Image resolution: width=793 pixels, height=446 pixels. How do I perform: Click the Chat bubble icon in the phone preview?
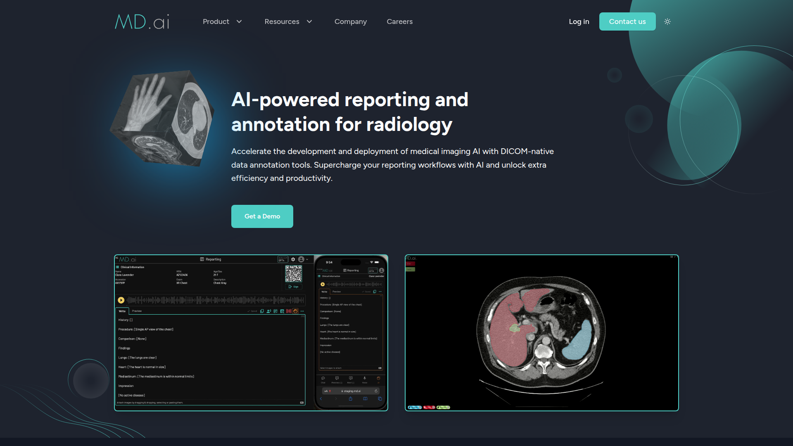click(x=323, y=380)
